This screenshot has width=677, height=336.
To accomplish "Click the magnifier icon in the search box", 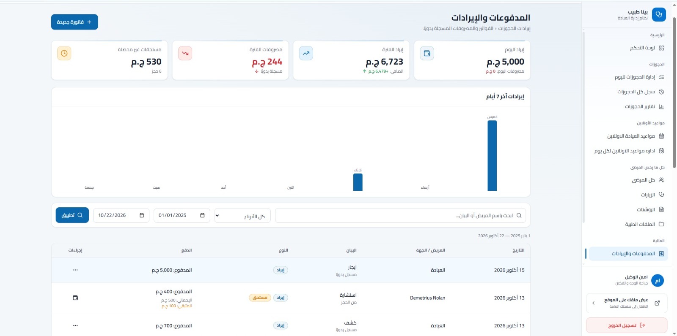I will [519, 215].
